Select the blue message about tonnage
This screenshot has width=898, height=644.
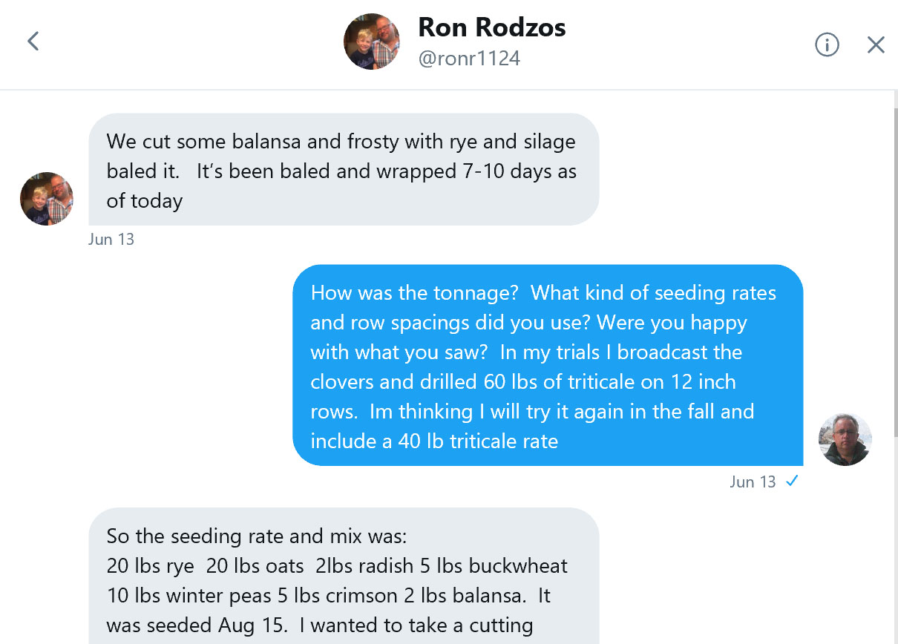pyautogui.click(x=548, y=365)
